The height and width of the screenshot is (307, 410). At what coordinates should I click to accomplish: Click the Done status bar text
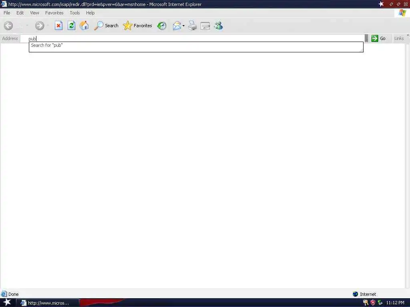click(x=13, y=294)
